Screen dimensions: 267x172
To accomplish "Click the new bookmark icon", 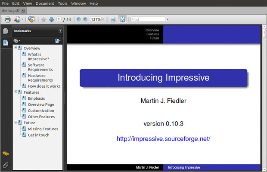I will pyautogui.click(x=58, y=41).
